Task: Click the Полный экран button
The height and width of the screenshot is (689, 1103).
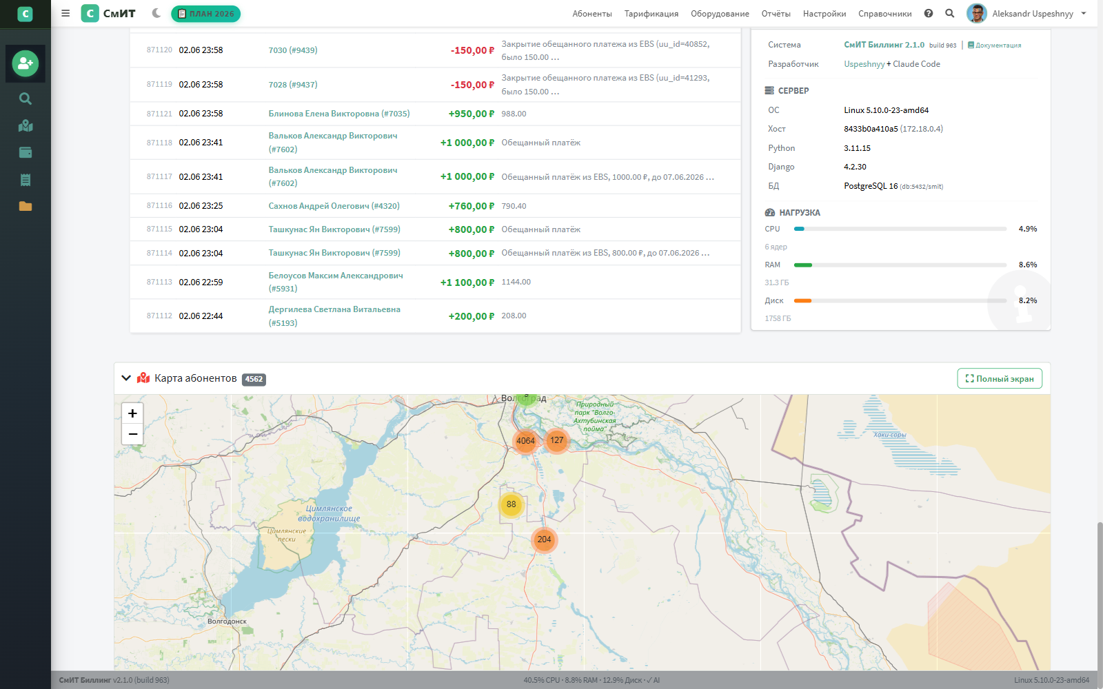Action: click(x=1000, y=378)
